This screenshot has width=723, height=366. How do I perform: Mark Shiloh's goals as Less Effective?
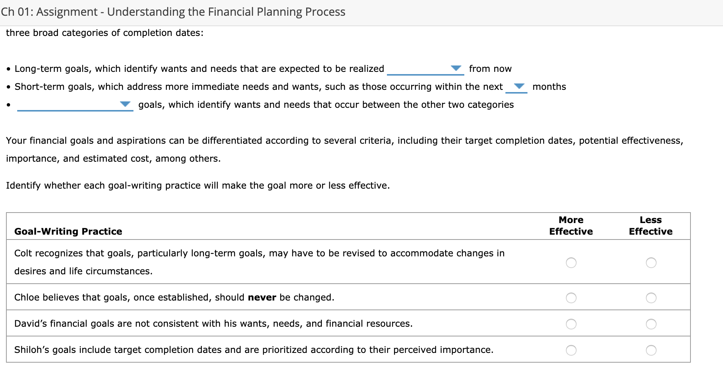tap(651, 351)
